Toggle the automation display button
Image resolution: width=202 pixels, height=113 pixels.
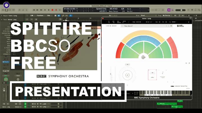tap(63, 16)
